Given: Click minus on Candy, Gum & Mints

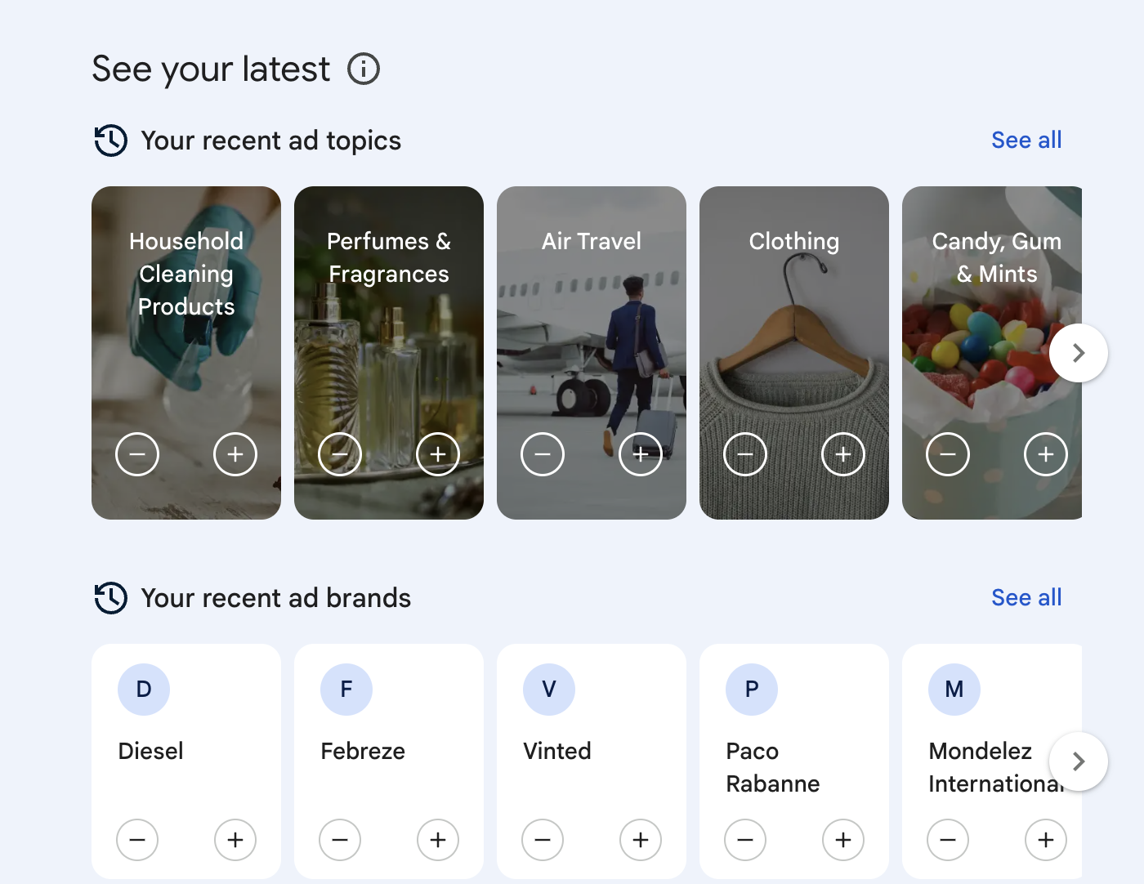Looking at the screenshot, I should (x=948, y=454).
